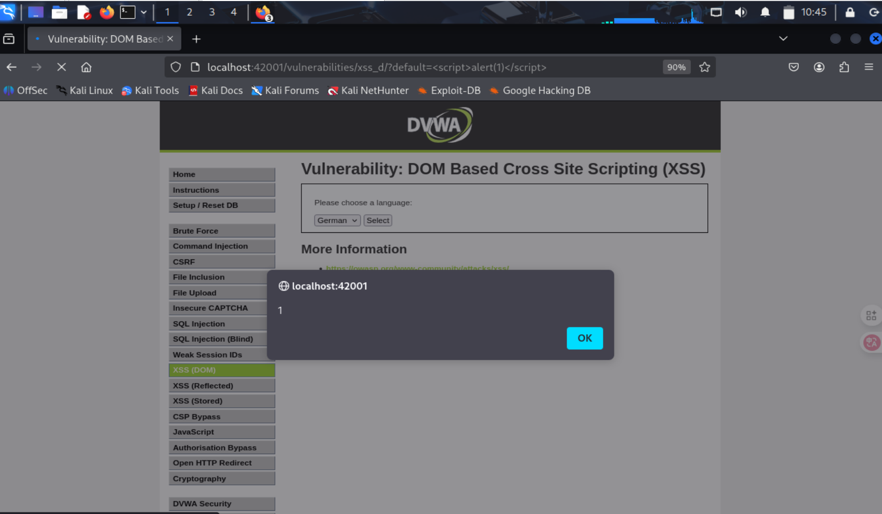Open the Google Hacking DB bookmark
Image resolution: width=882 pixels, height=514 pixels.
tap(540, 90)
